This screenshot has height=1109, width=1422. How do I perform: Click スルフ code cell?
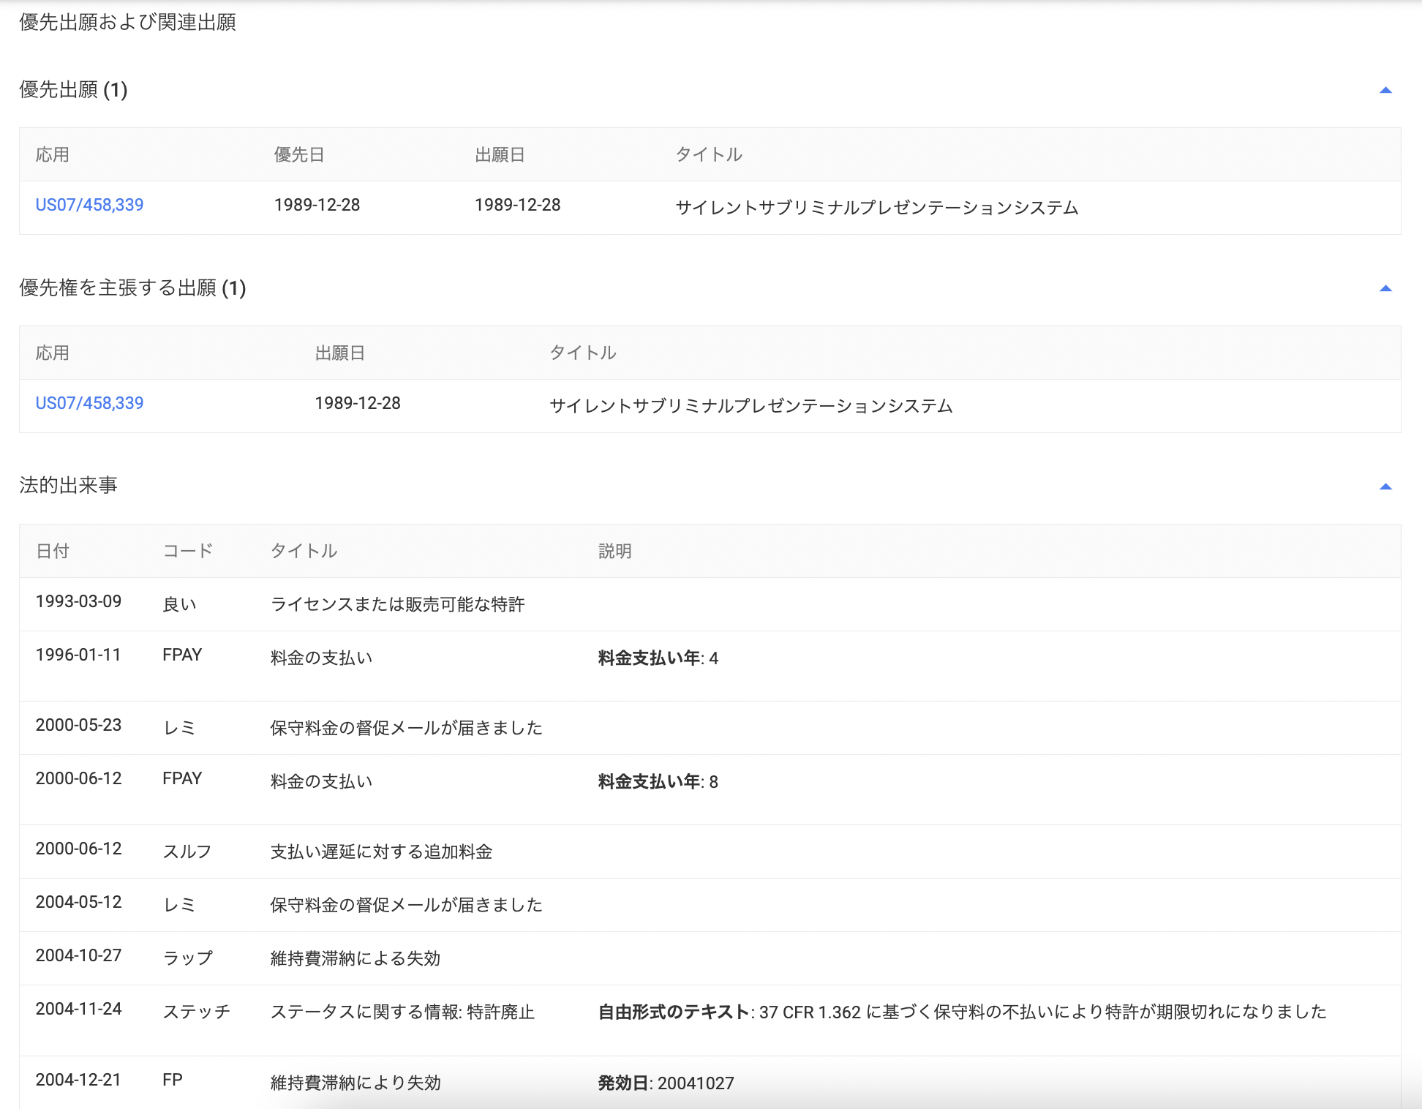tap(187, 852)
